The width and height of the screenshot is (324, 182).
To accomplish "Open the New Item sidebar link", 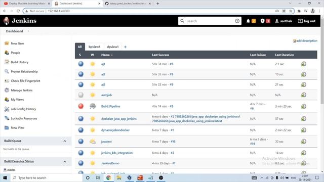I will tap(17, 43).
